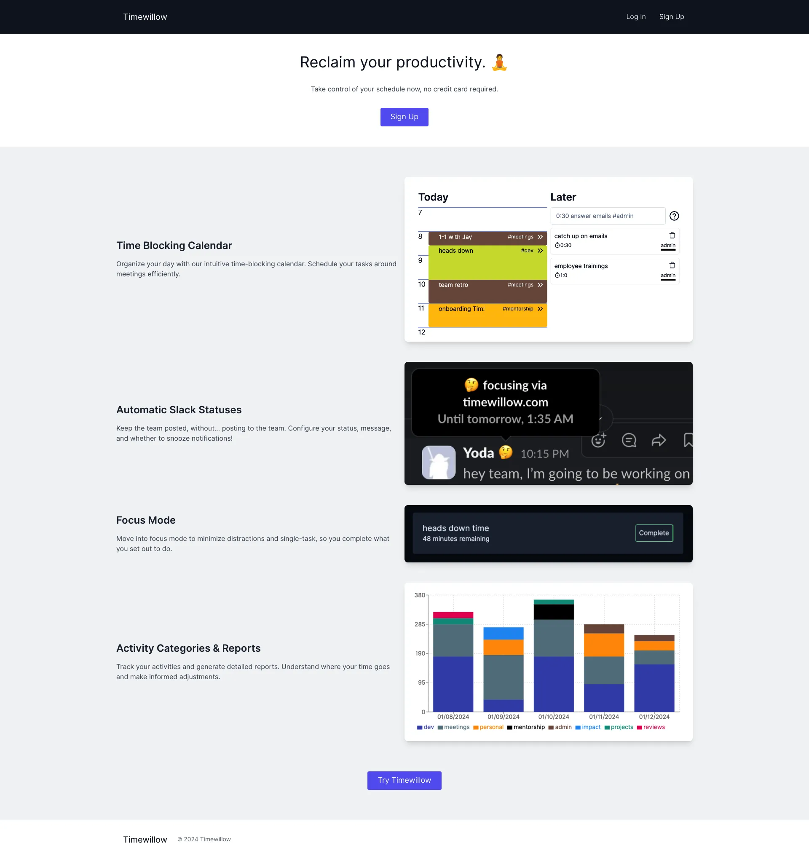Click the 'Sign Up' hero button in header section
The width and height of the screenshot is (809, 859).
[x=404, y=116]
